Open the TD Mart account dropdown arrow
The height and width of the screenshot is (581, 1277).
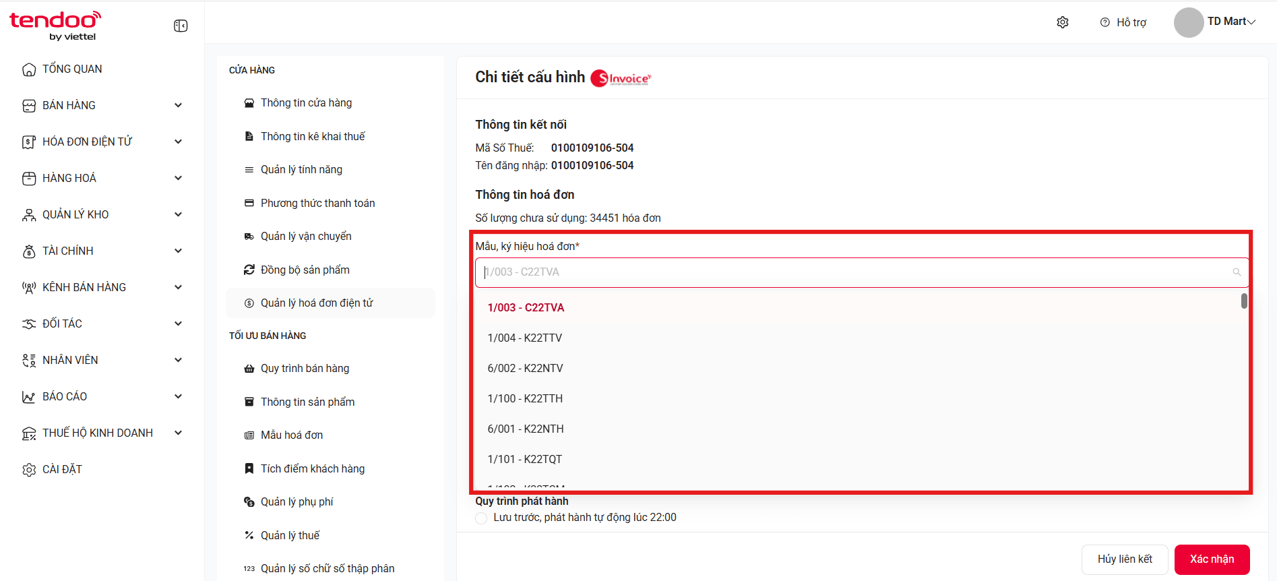click(x=1251, y=22)
